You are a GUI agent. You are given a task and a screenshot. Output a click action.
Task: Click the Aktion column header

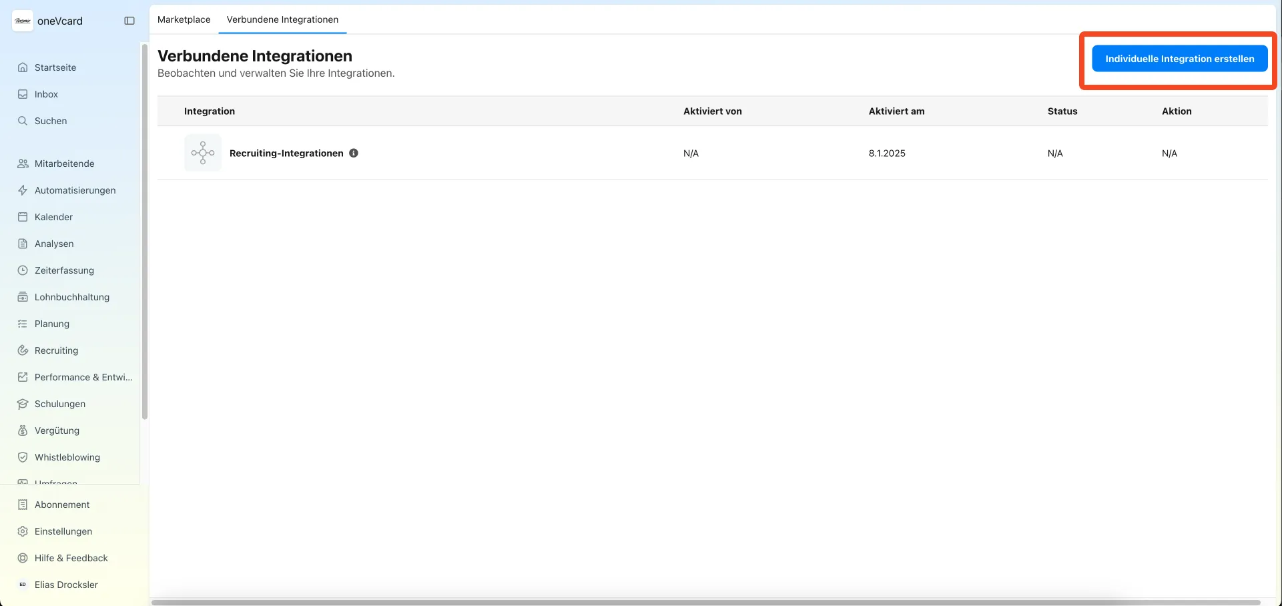(x=1177, y=111)
